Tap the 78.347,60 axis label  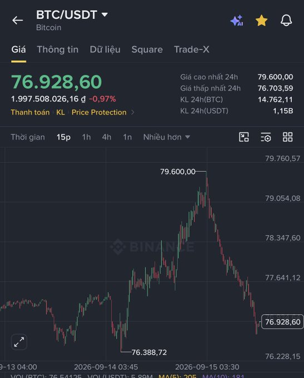pos(283,238)
